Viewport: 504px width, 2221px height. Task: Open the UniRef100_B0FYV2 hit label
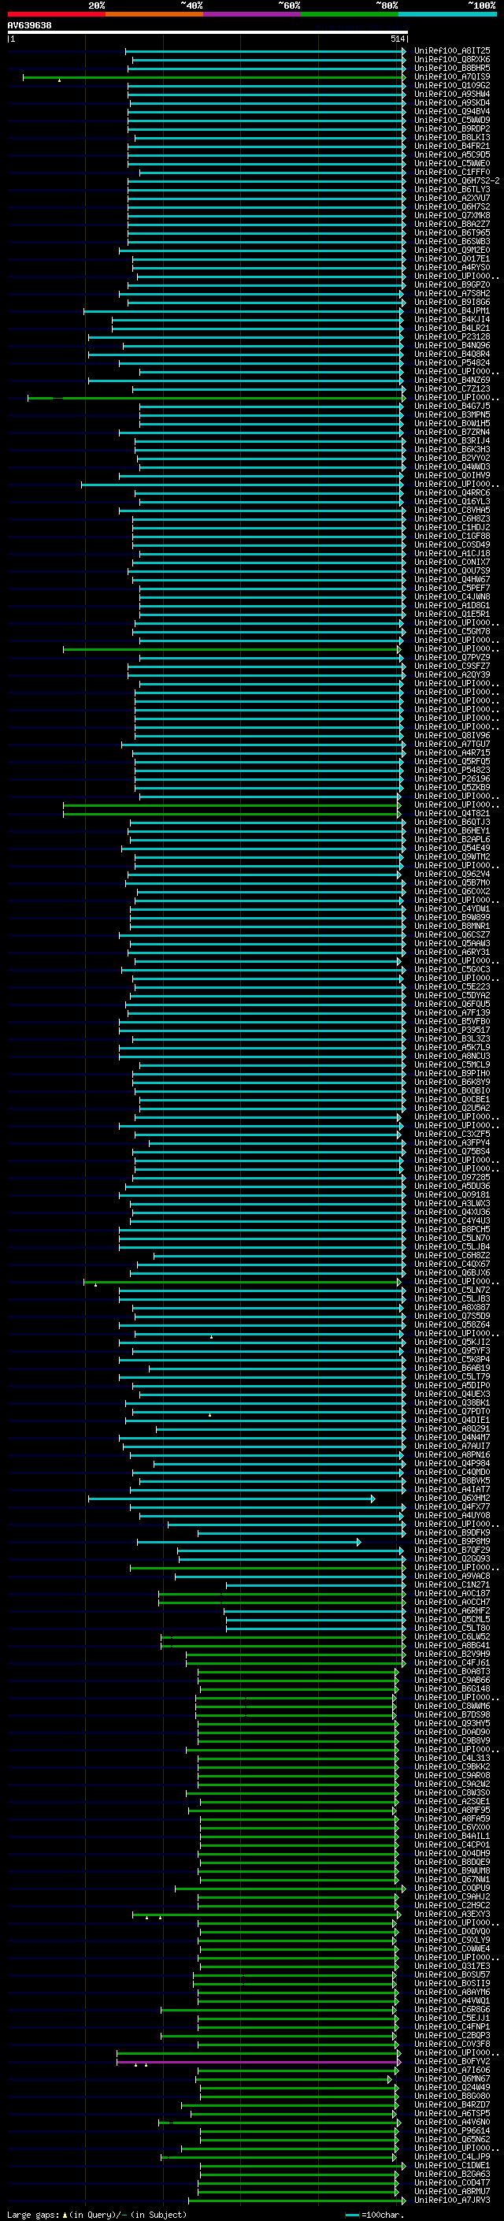point(451,2060)
